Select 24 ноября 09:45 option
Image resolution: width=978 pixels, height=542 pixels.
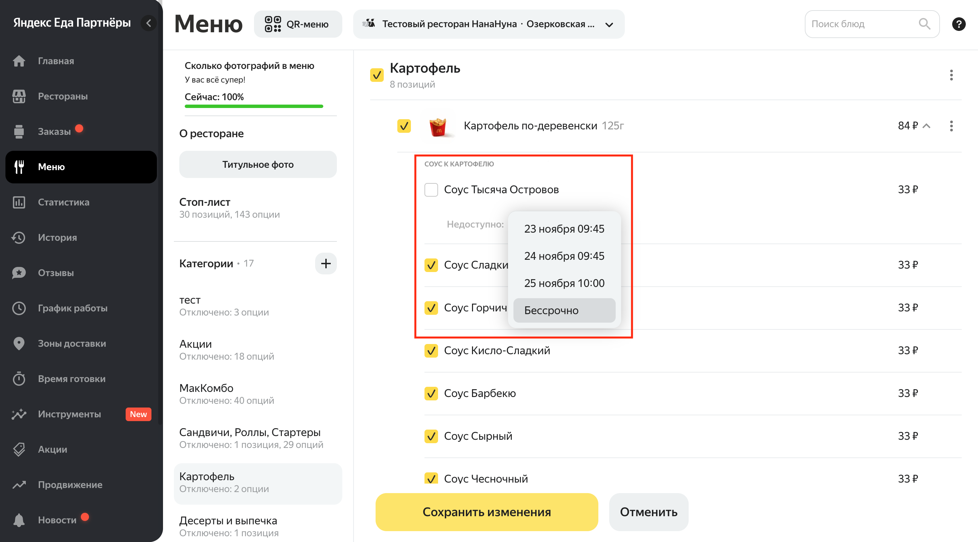pyautogui.click(x=564, y=256)
